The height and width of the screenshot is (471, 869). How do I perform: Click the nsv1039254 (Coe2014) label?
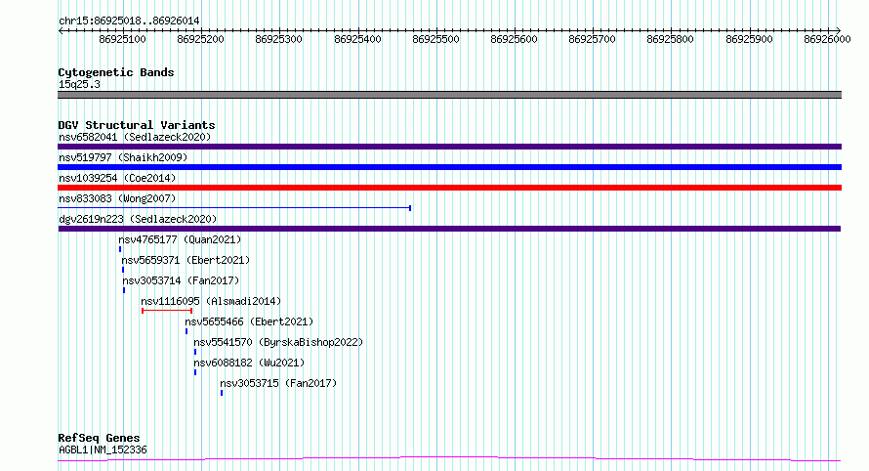click(x=117, y=178)
